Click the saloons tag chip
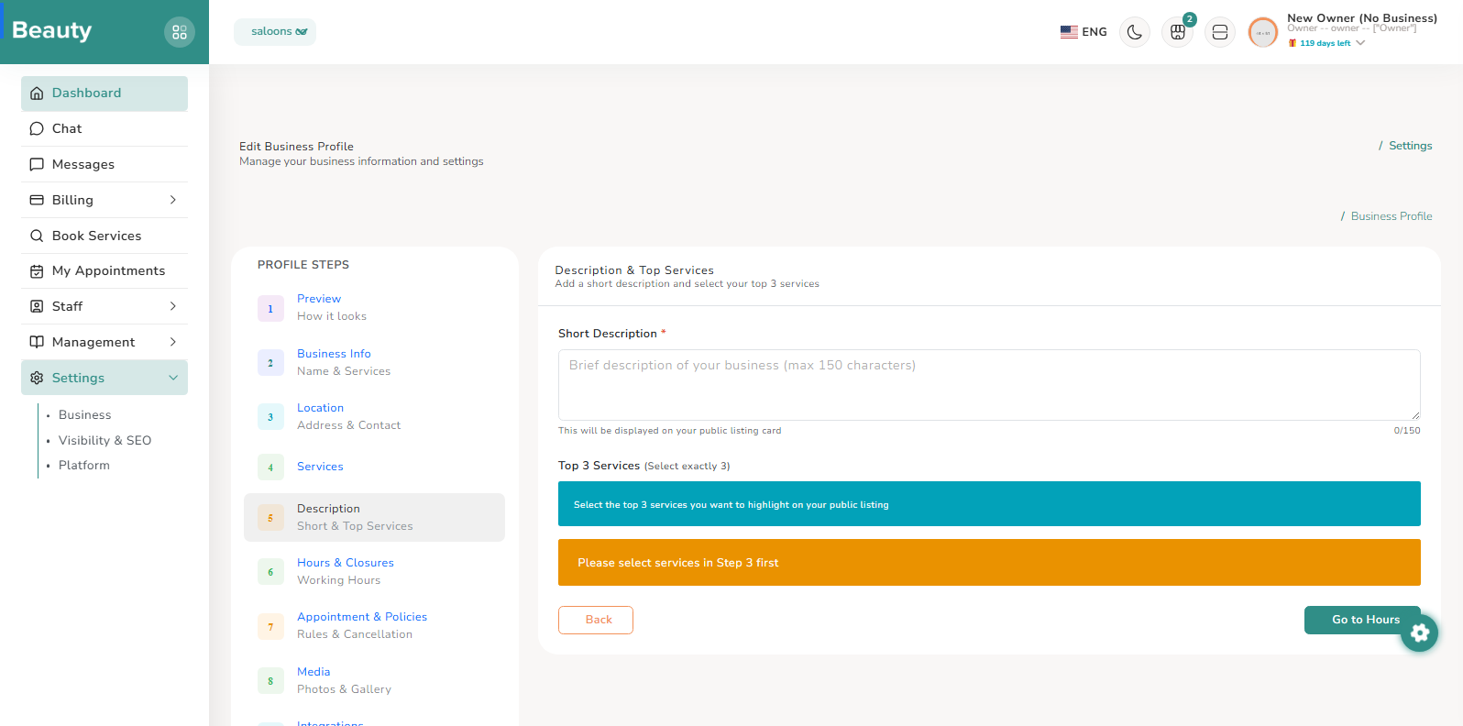 tap(275, 32)
